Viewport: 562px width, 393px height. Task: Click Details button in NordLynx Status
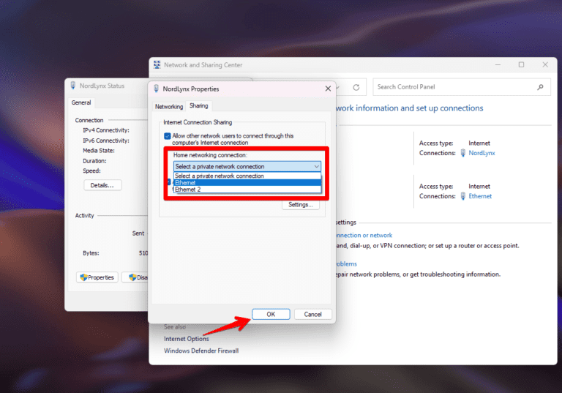[102, 185]
